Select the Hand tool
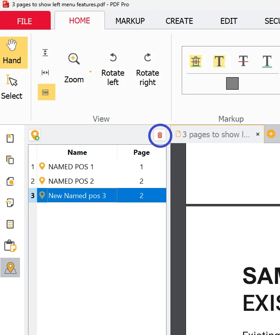The image size is (280, 335). click(14, 53)
